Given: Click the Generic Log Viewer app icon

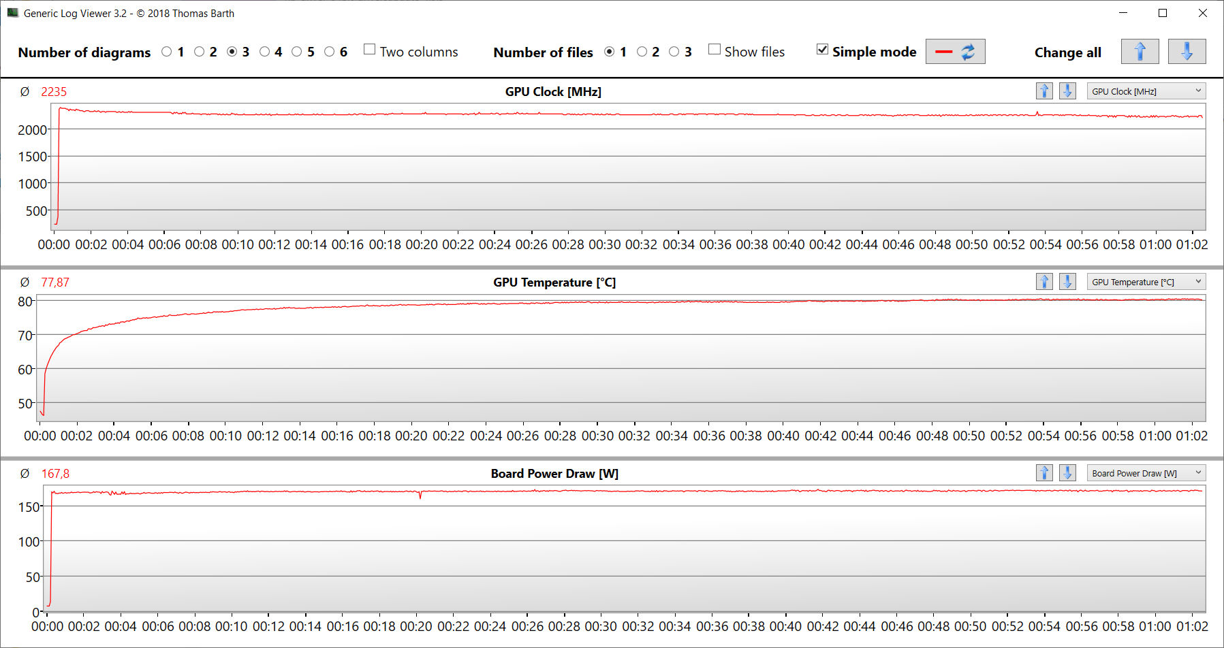Looking at the screenshot, I should [12, 13].
